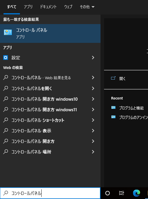Expand the 設定 result arrow
Viewport: 148px width, 199px height.
[93, 58]
